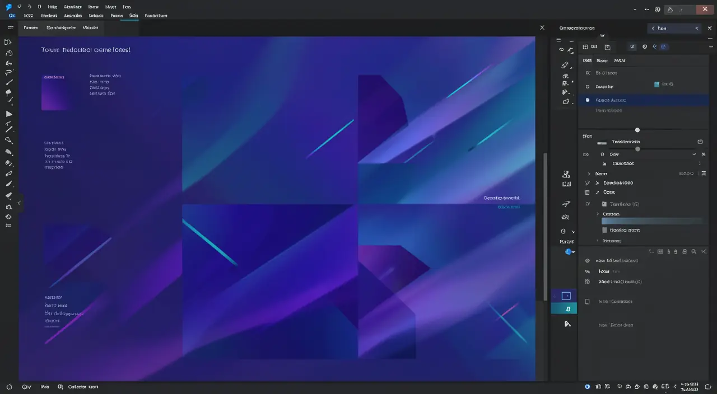Image resolution: width=717 pixels, height=394 pixels.
Task: Click the blue app logo in the title bar
Action: click(x=8, y=7)
